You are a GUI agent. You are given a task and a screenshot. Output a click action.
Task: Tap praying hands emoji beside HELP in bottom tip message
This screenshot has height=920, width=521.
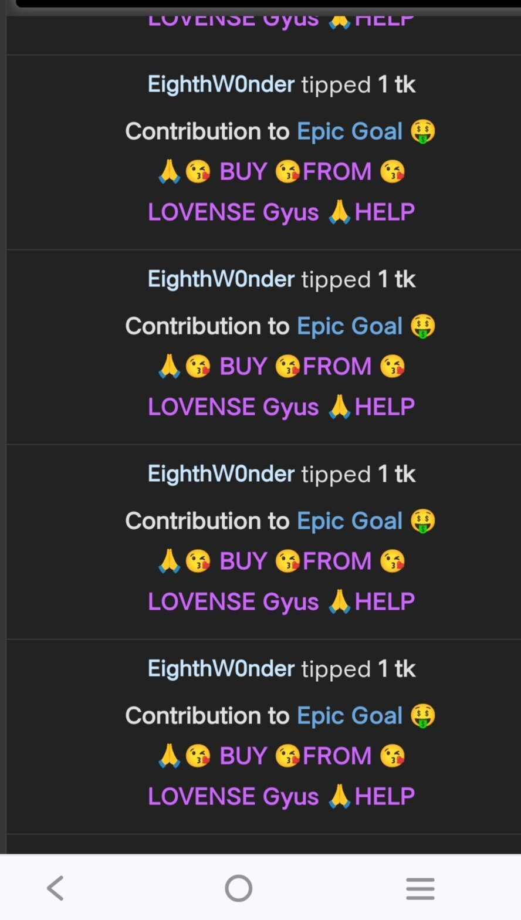click(339, 796)
